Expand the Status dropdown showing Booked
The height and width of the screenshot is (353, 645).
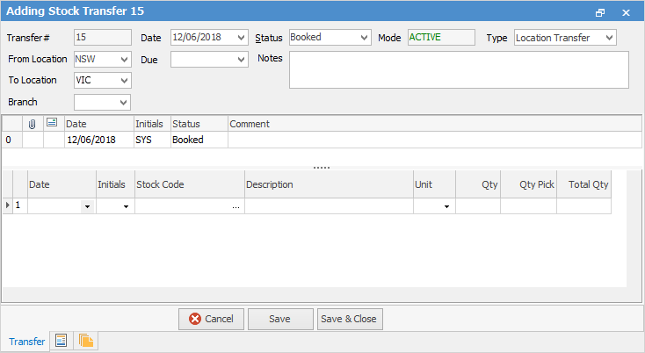pyautogui.click(x=364, y=38)
